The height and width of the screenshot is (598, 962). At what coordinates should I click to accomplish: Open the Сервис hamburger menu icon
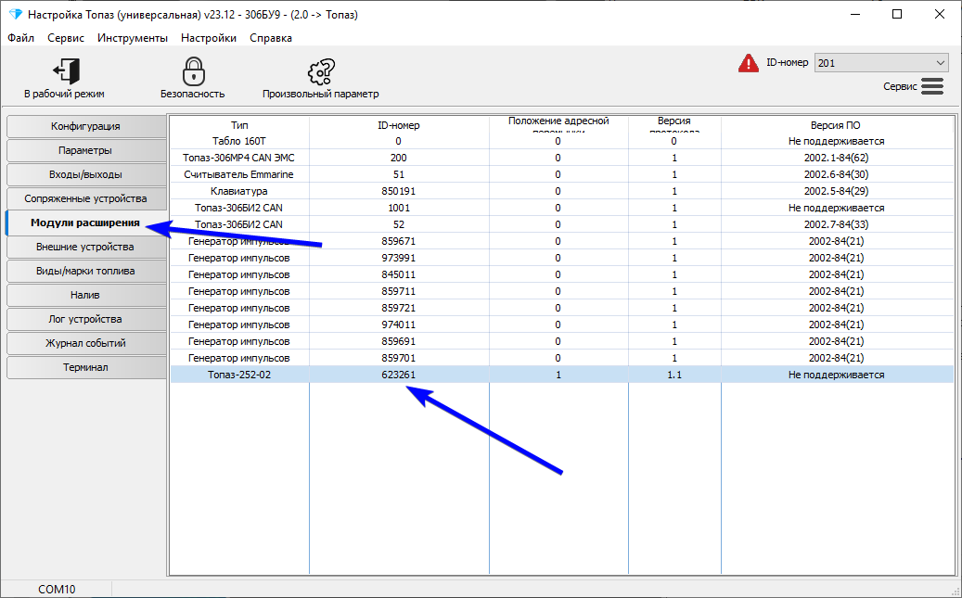[x=932, y=86]
